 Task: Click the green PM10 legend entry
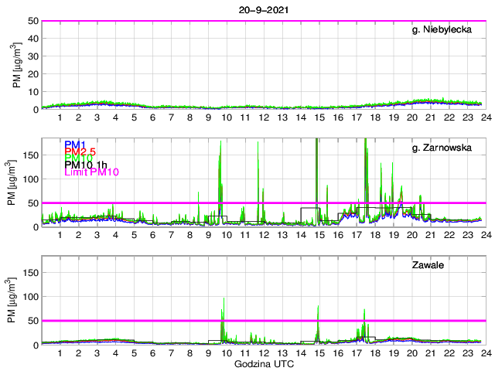(x=79, y=163)
